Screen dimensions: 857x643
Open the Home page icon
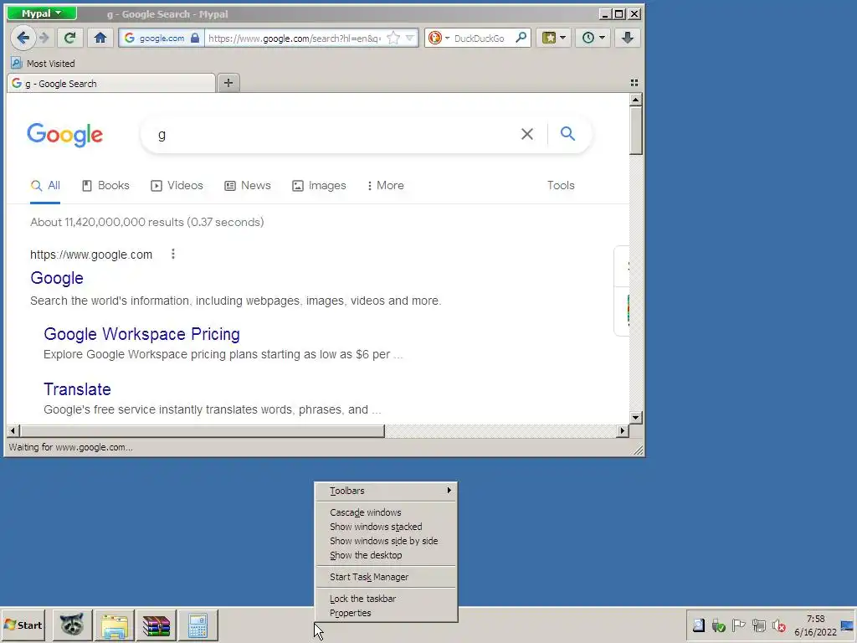100,38
